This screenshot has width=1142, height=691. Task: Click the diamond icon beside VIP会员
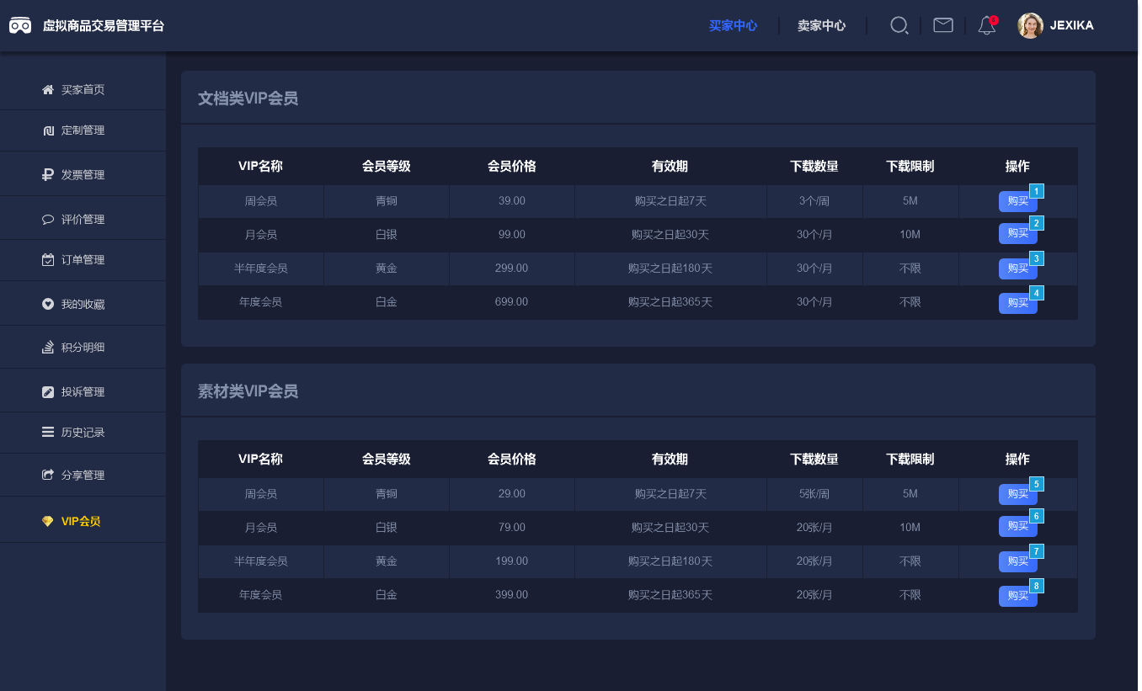tap(48, 521)
